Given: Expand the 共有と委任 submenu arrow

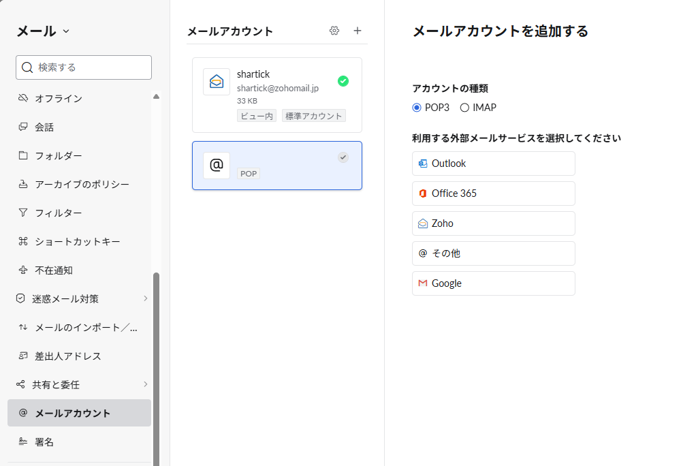Looking at the screenshot, I should click(145, 384).
